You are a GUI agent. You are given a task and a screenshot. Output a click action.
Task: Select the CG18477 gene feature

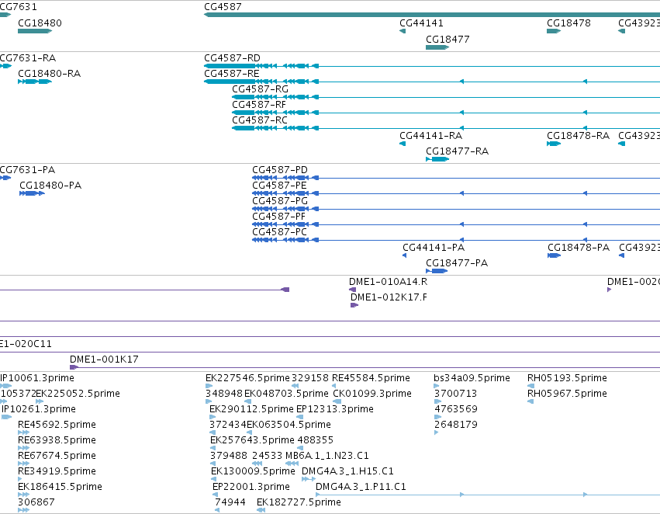pyautogui.click(x=437, y=47)
